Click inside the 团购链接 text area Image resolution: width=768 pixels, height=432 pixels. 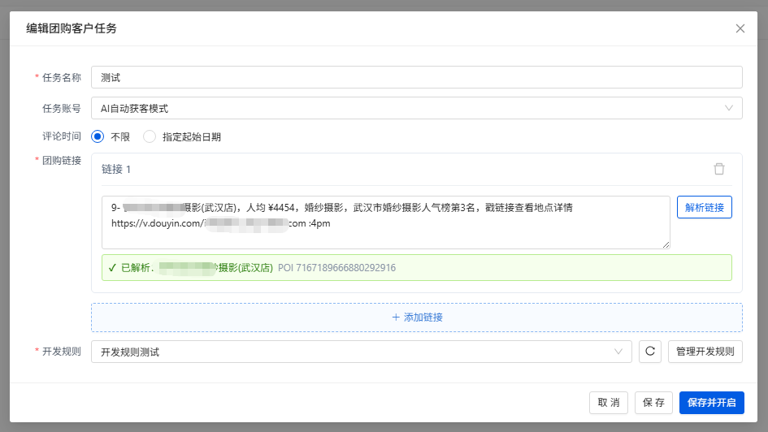pyautogui.click(x=385, y=222)
